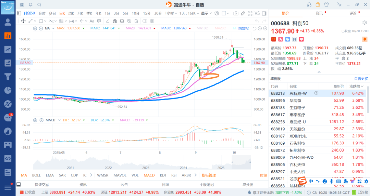The height and width of the screenshot is (196, 370).
Task: Open the 快捷交易 bottom tab
Action: point(41,185)
